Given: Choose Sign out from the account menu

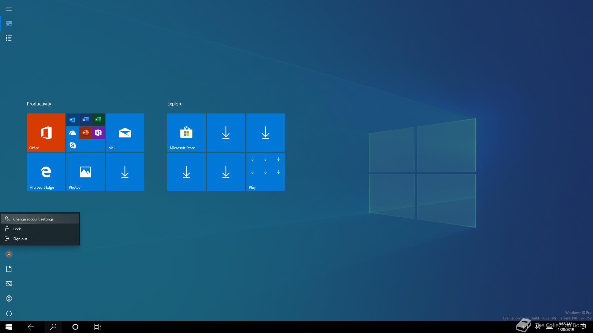Looking at the screenshot, I should (x=40, y=239).
